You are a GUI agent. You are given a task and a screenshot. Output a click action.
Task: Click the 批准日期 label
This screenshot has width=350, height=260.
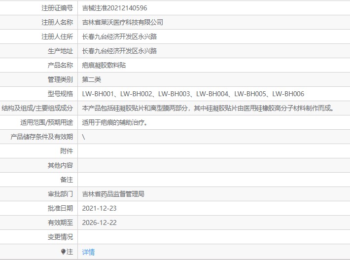coord(60,208)
